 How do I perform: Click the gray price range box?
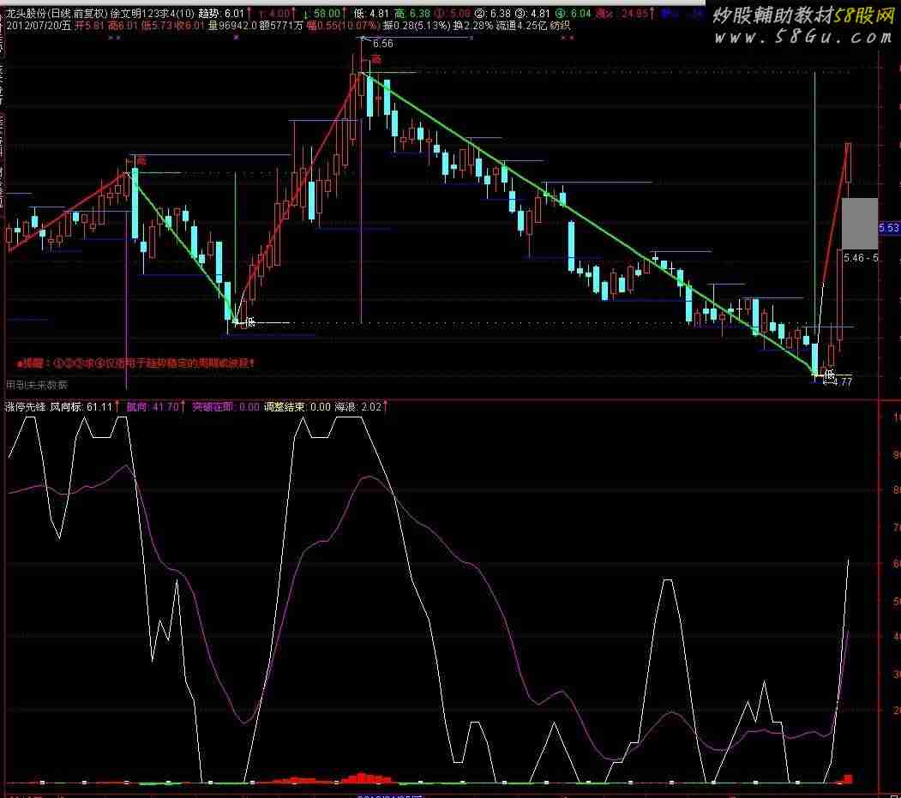tap(860, 223)
